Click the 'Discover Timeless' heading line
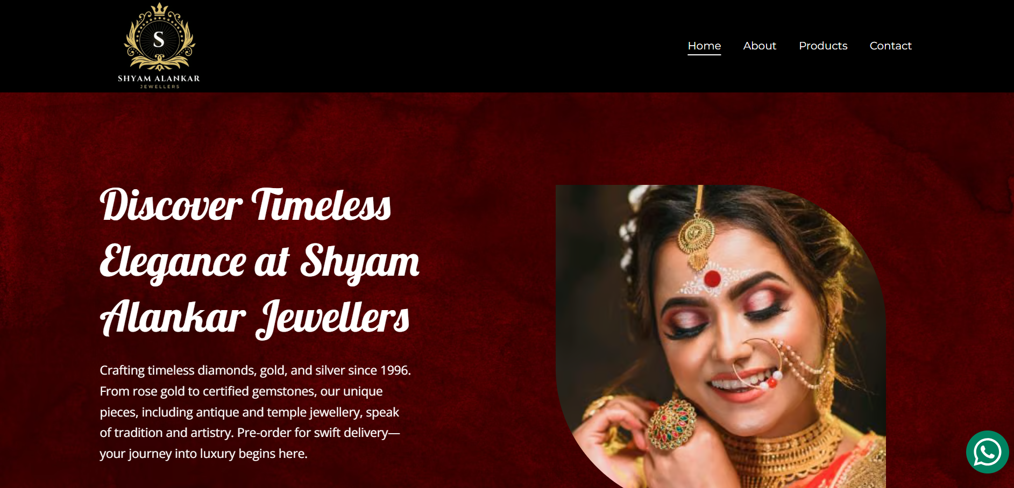Viewport: 1014px width, 488px height. coord(245,205)
